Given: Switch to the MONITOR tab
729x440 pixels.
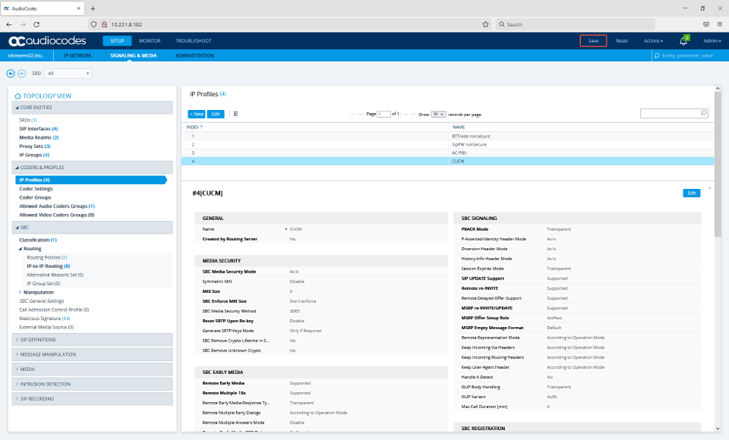Looking at the screenshot, I should [x=150, y=41].
